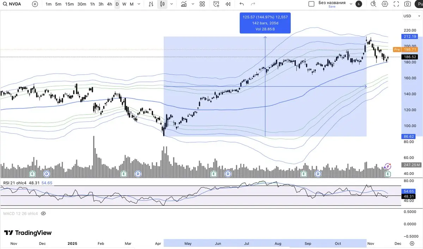The image size is (423, 249).
Task: Select the weekly W timeframe
Action: [124, 4]
